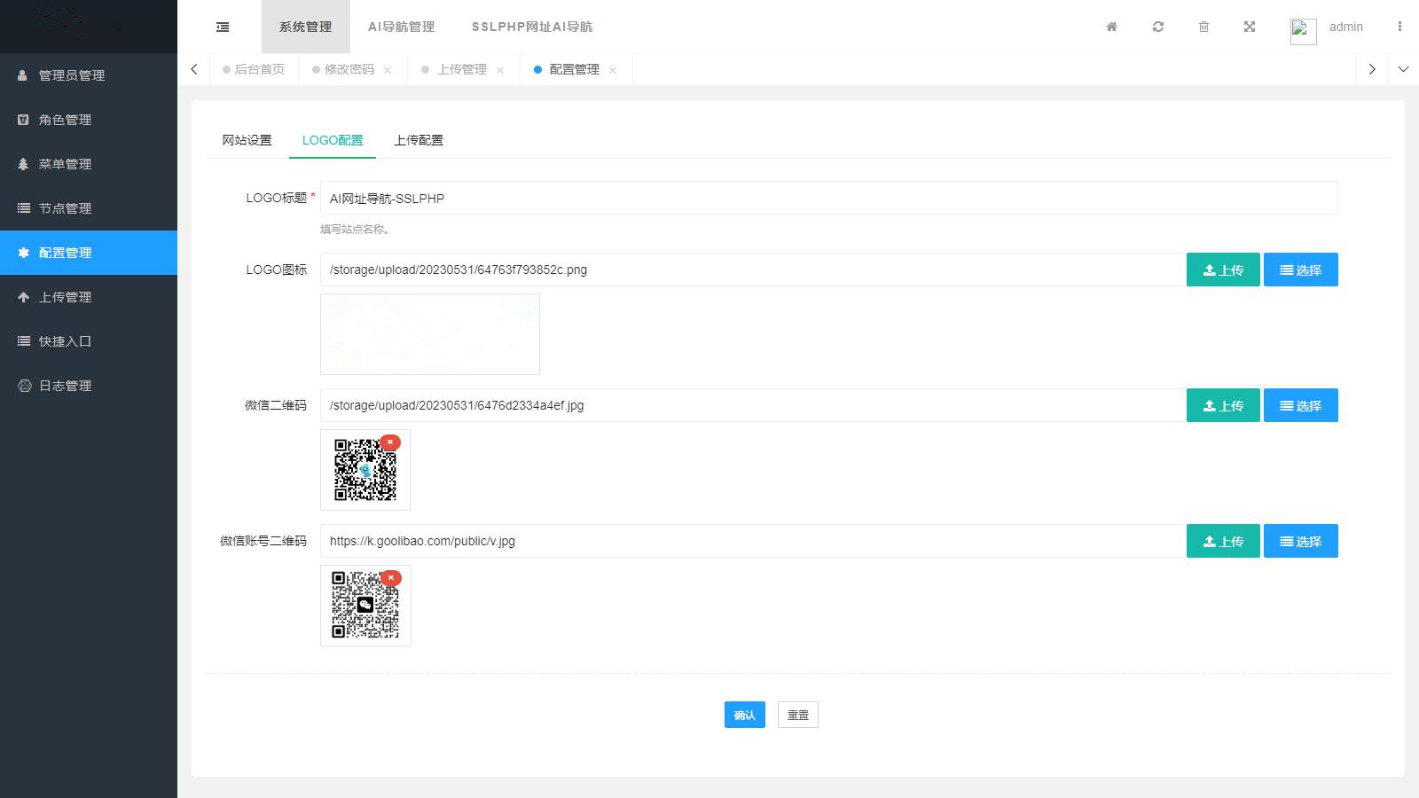This screenshot has width=1419, height=798.
Task: Click the trash clear-cache icon
Action: [1203, 27]
